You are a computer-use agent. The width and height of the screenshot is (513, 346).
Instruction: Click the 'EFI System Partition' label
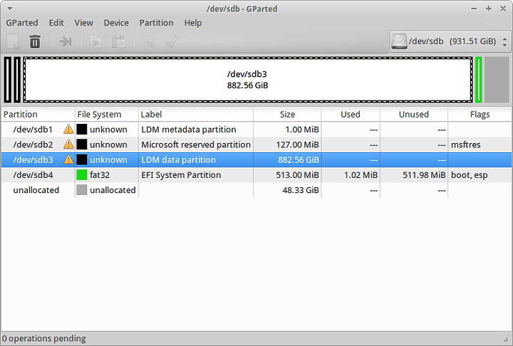[181, 175]
